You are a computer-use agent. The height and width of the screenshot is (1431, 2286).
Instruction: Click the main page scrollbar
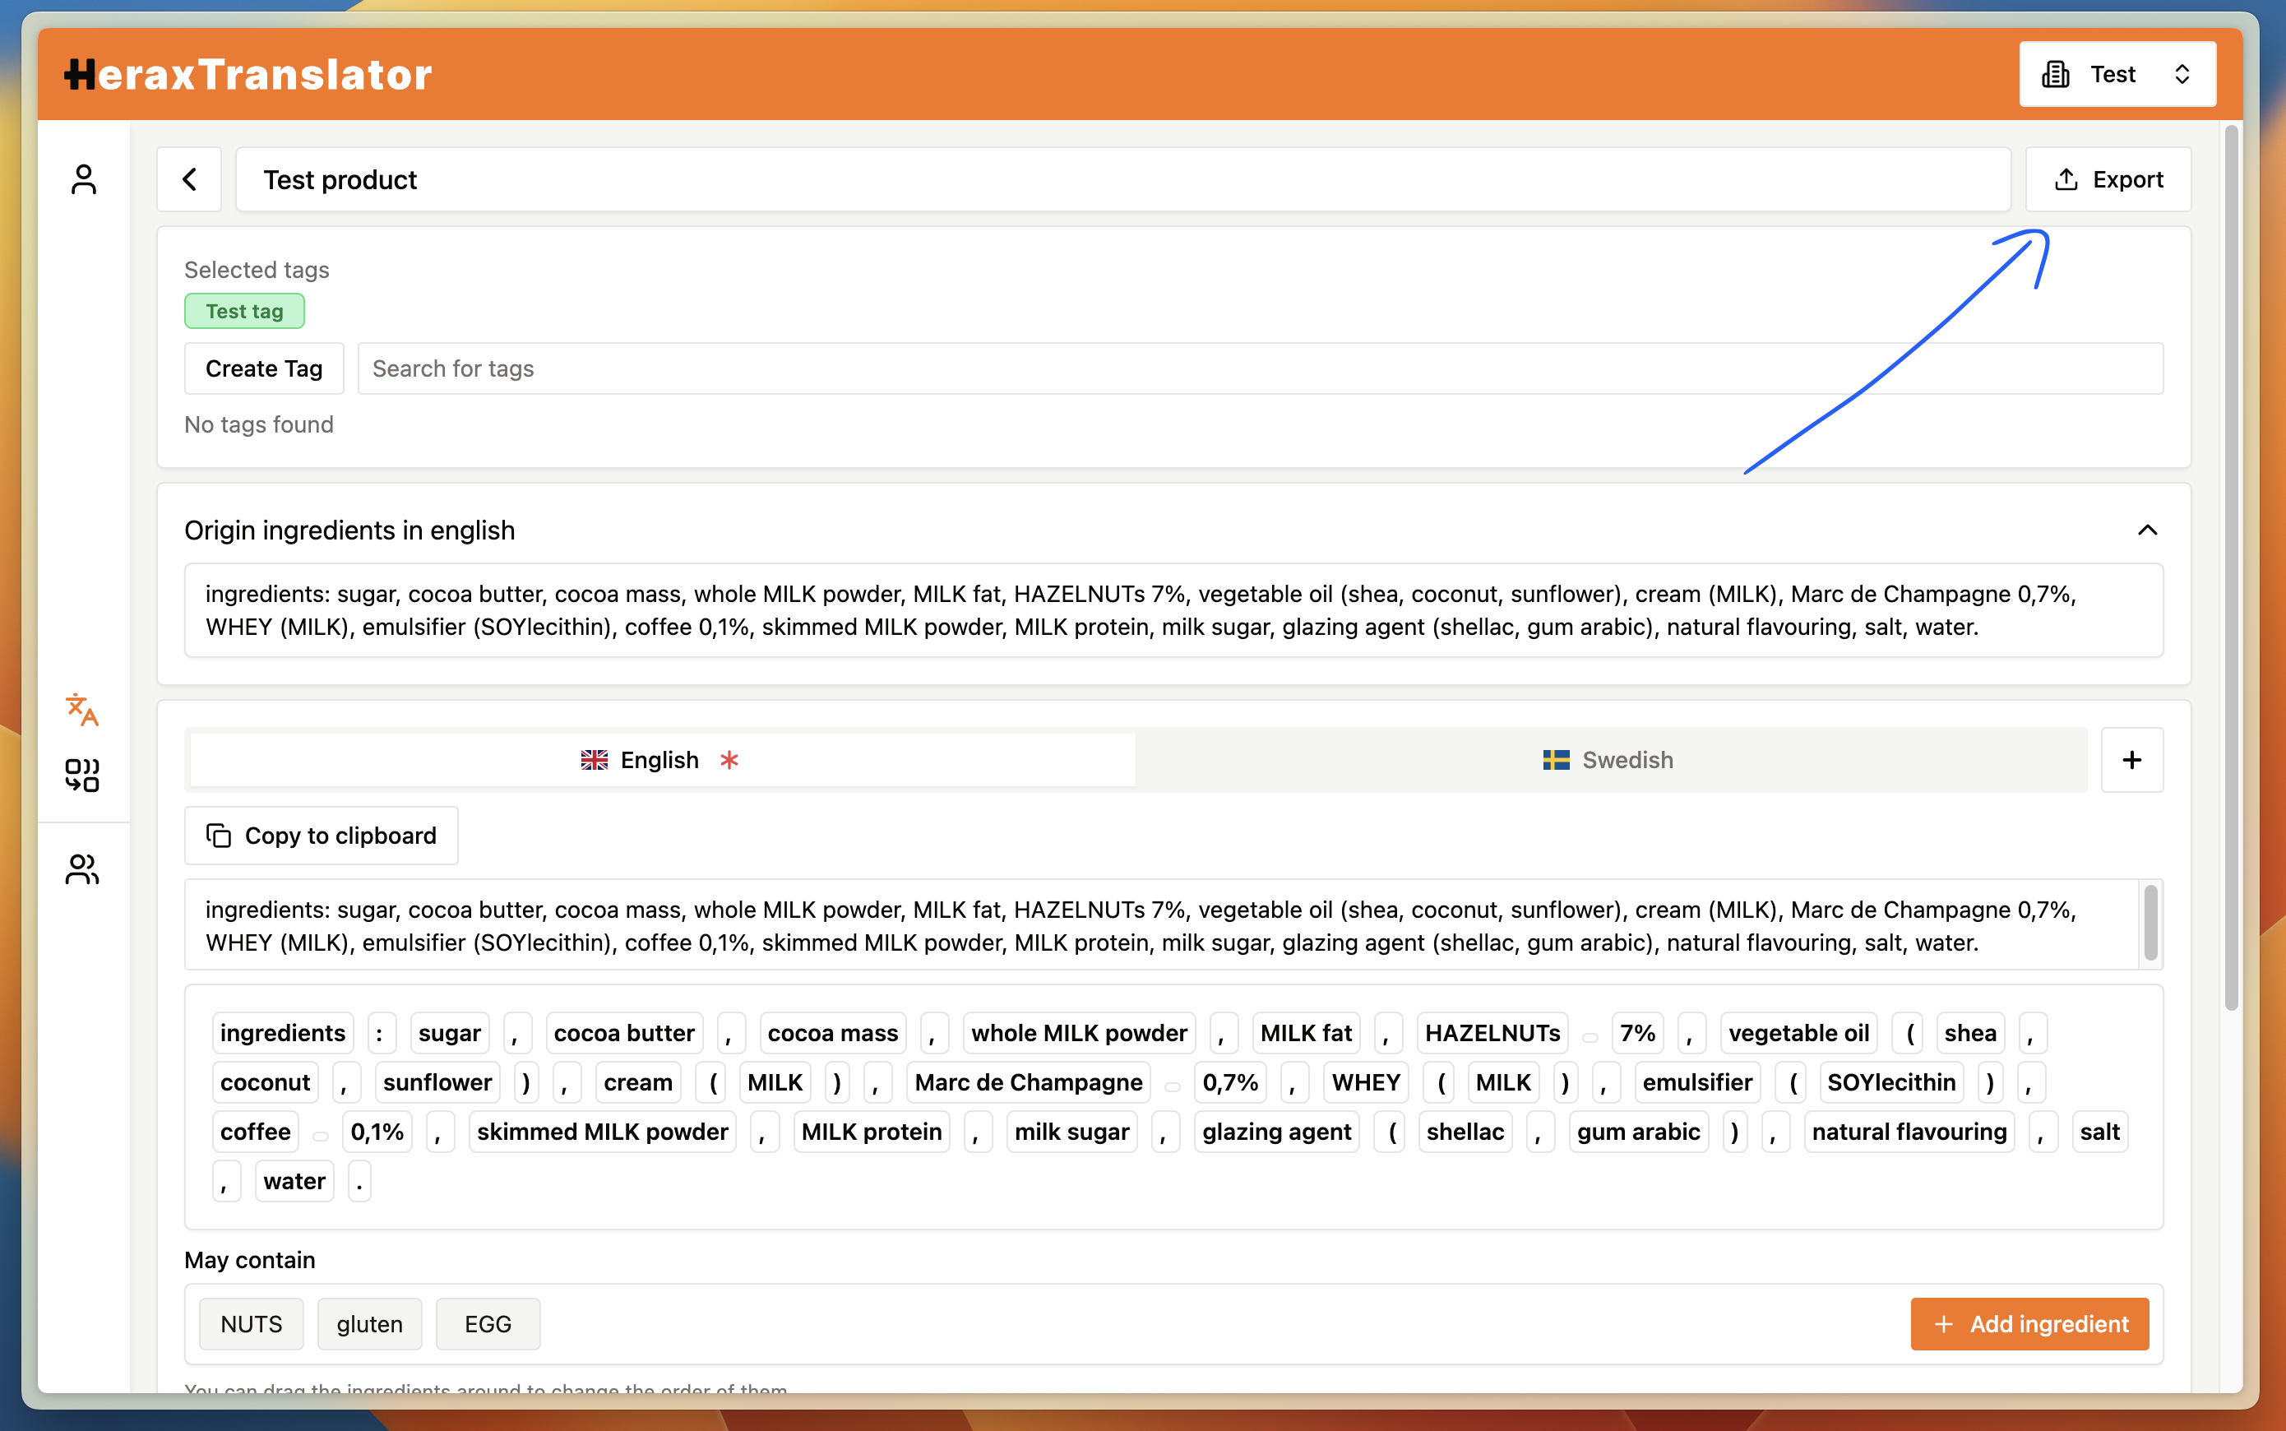(2231, 567)
